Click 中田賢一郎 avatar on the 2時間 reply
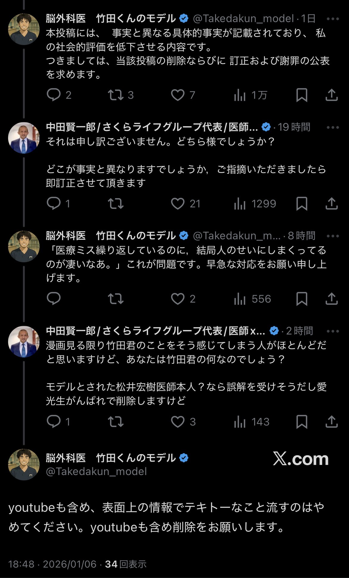 pos(24,342)
